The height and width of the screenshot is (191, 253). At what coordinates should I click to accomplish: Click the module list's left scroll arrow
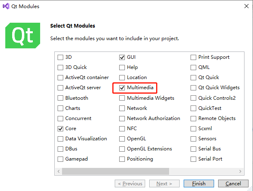pyautogui.click(x=58, y=171)
